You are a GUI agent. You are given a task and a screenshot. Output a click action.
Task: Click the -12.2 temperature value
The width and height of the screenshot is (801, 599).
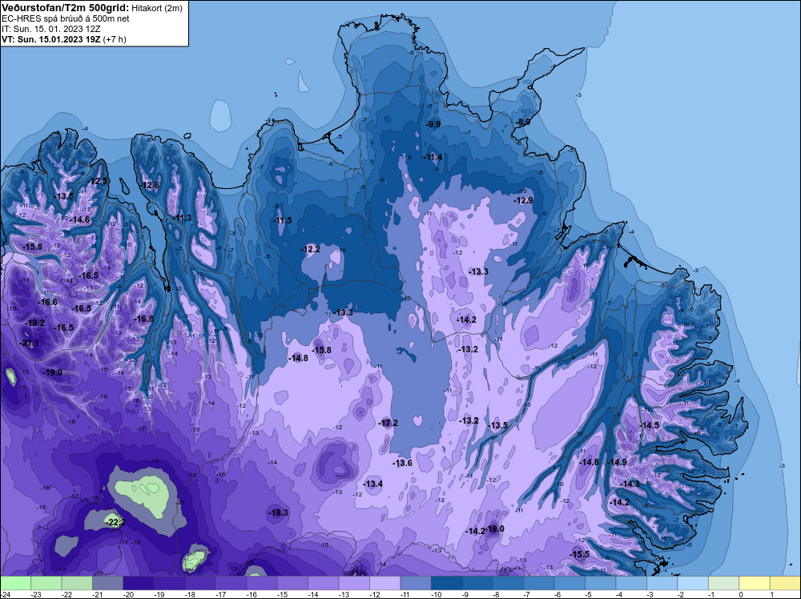311,249
